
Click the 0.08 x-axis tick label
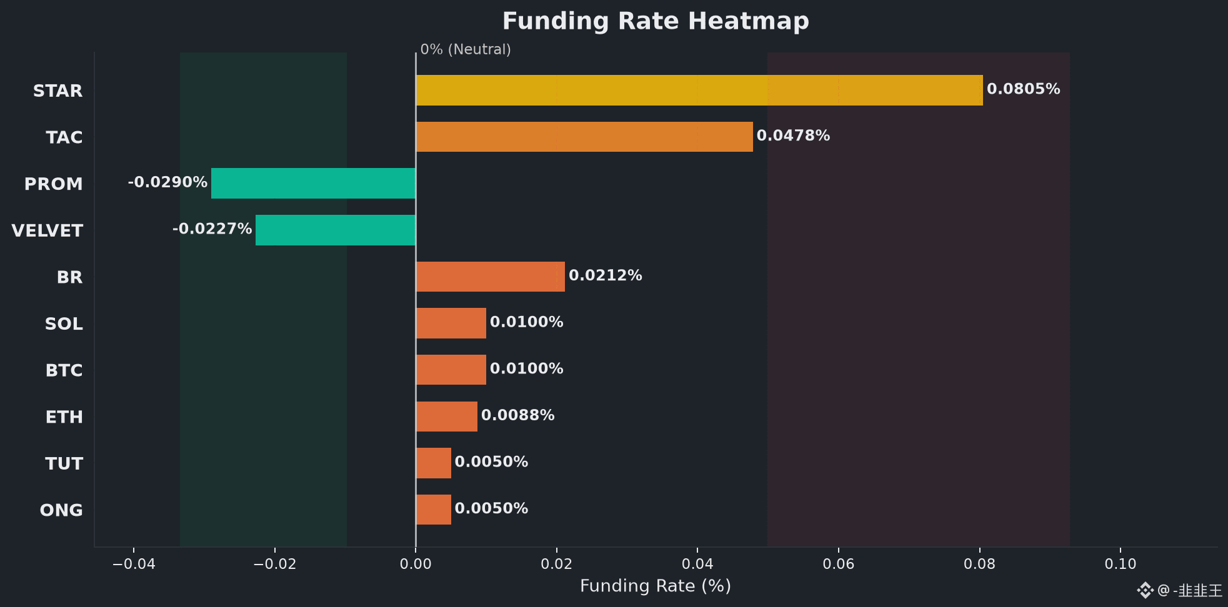click(979, 565)
